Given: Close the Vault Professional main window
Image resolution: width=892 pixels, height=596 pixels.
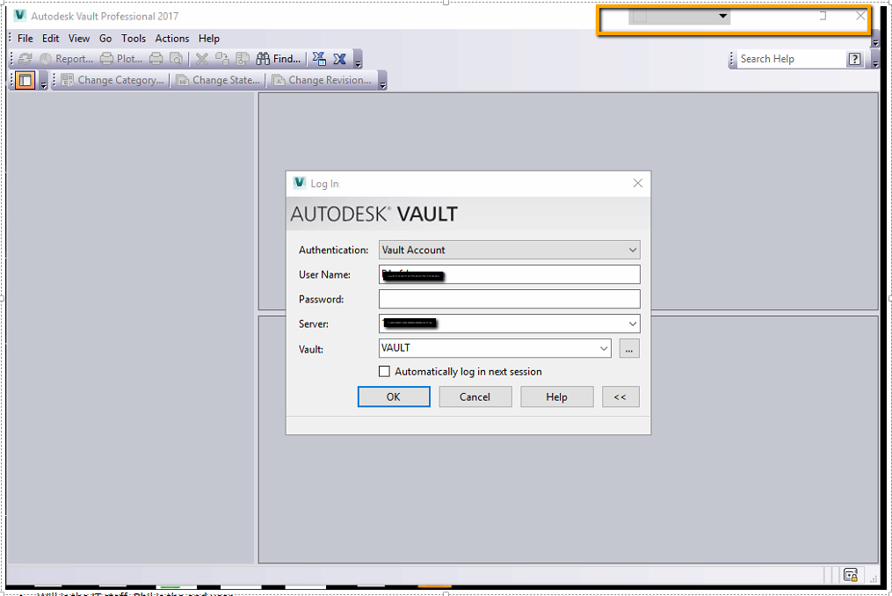Looking at the screenshot, I should (860, 16).
